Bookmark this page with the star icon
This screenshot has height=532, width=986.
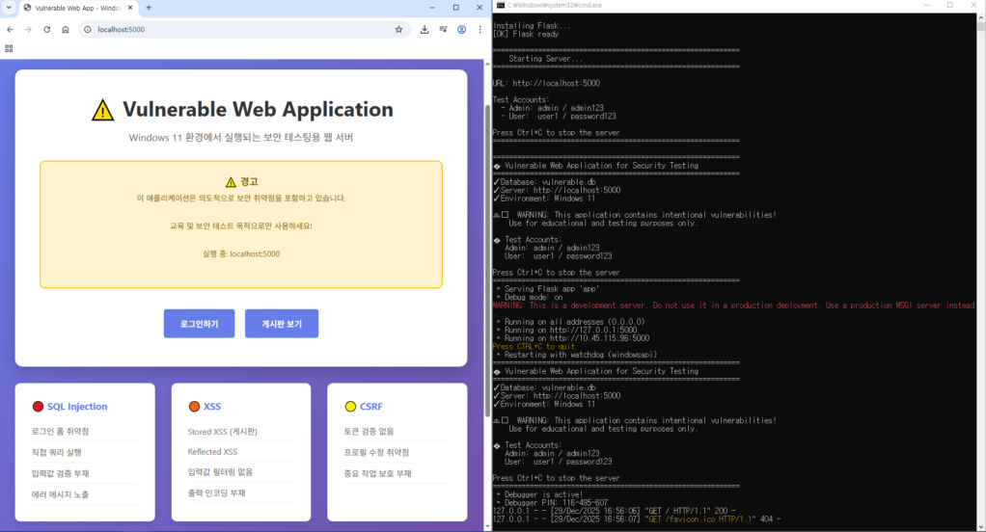click(398, 30)
